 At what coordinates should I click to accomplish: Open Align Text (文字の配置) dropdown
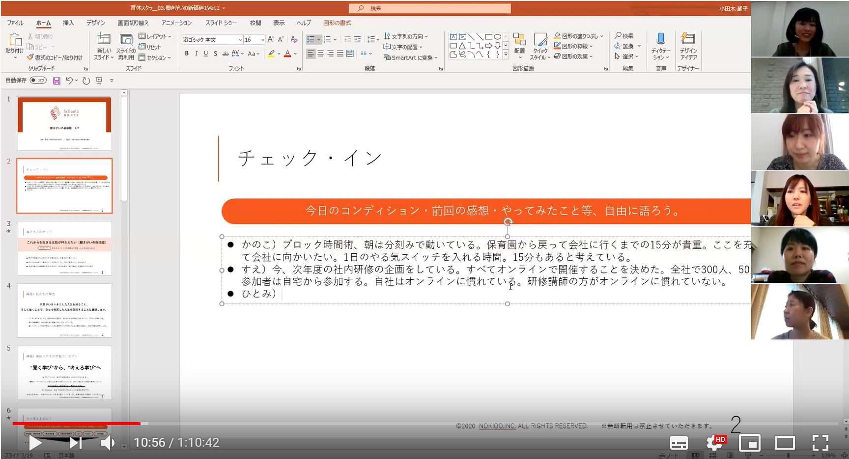(403, 47)
